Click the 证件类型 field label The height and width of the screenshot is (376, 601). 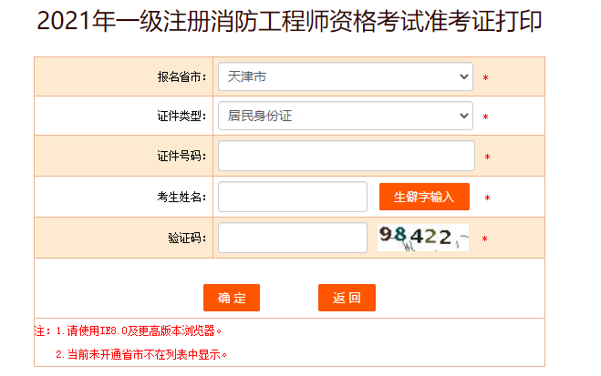coord(181,116)
